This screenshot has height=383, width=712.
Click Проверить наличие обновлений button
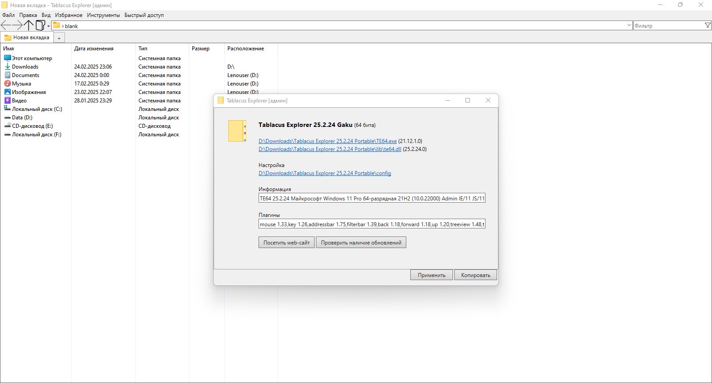coord(361,243)
